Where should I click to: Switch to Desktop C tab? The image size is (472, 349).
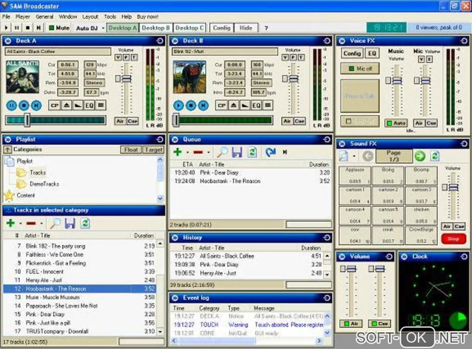190,28
